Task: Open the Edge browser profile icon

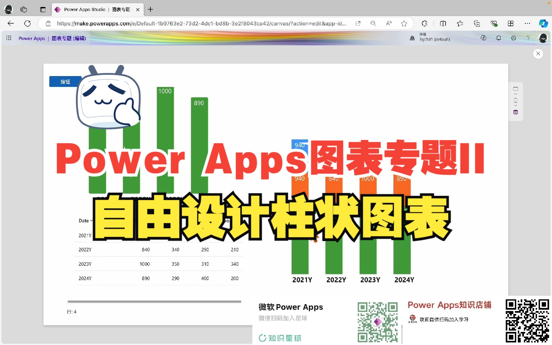Action: [9, 10]
